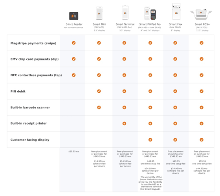This screenshot has width=220, height=196.
Task: Click Magstripe checkmark for 3-in-1 Reader
Action: [74, 43]
